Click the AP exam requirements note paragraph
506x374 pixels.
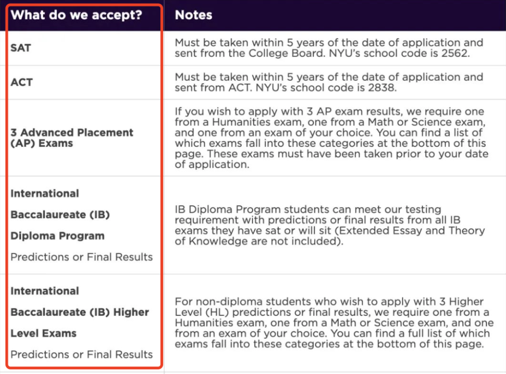click(x=331, y=138)
